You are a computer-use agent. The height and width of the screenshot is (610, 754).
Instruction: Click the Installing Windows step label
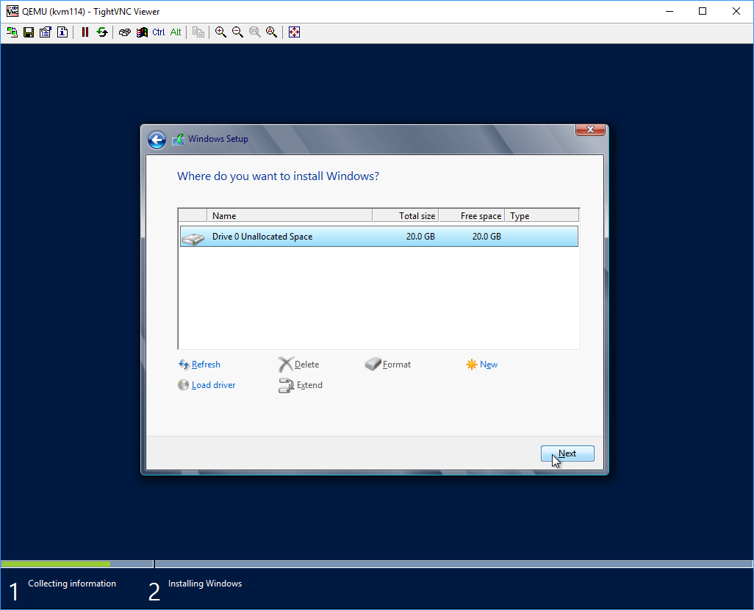click(x=205, y=584)
